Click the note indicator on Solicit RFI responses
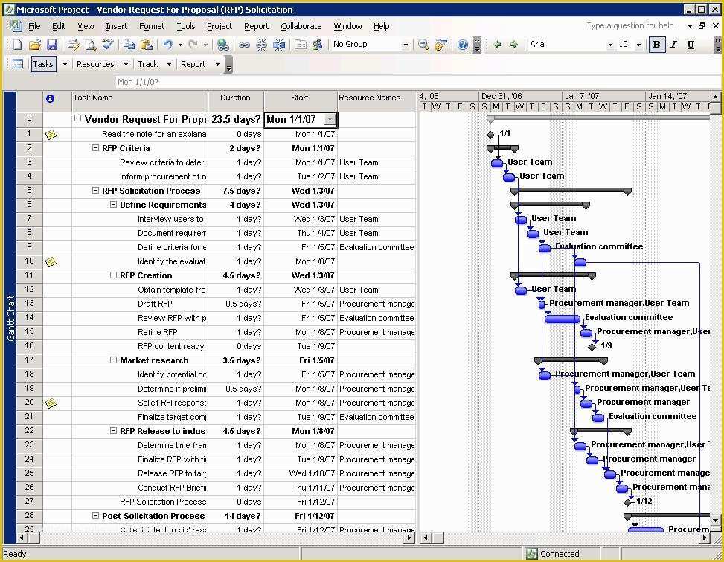The image size is (724, 562). click(x=51, y=403)
